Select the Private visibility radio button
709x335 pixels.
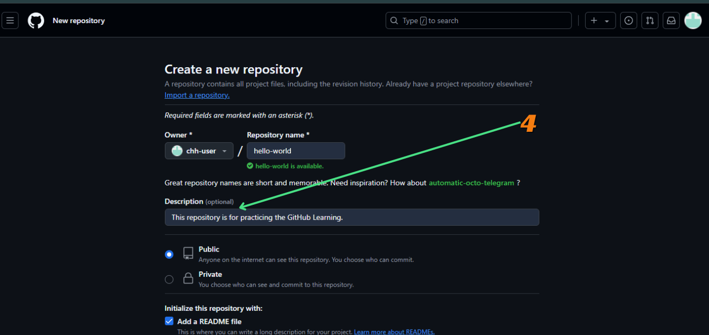click(169, 279)
